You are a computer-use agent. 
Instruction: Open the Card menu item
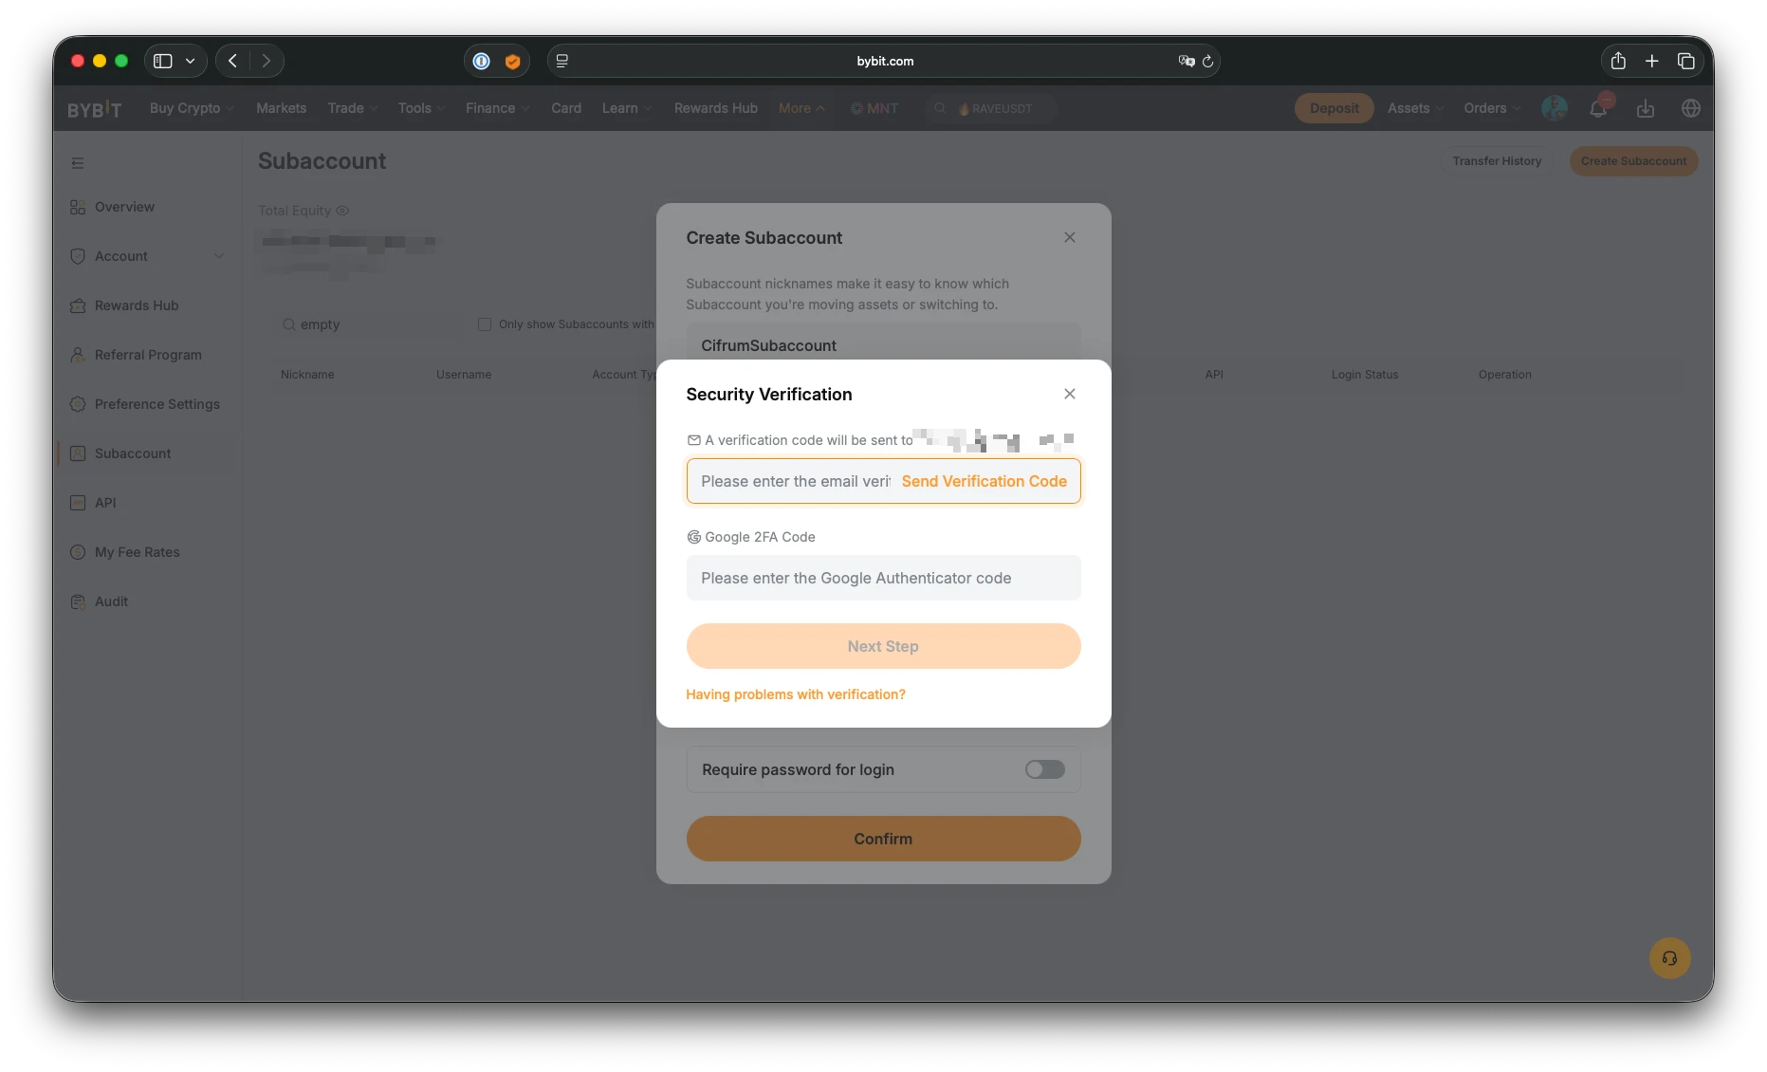(566, 108)
